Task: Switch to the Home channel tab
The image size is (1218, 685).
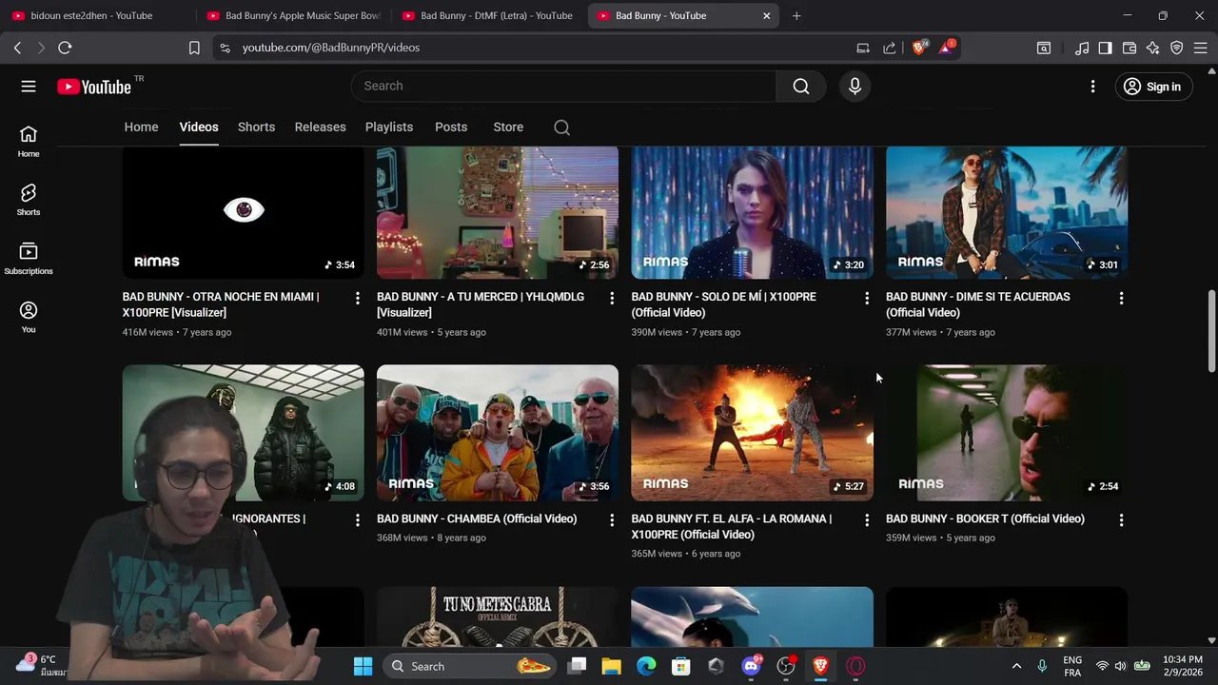Action: [141, 127]
